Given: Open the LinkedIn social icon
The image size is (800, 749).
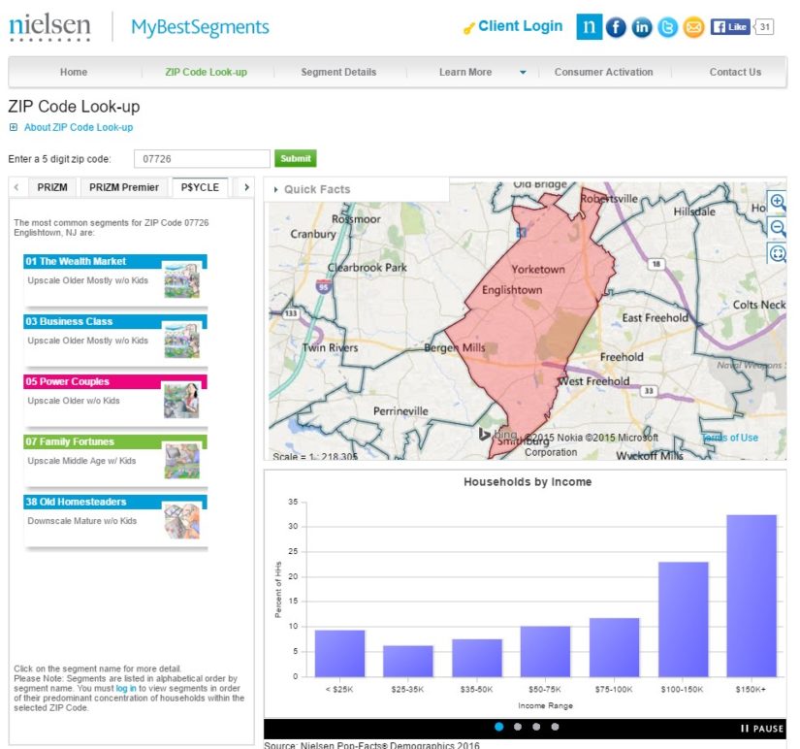Looking at the screenshot, I should [642, 27].
